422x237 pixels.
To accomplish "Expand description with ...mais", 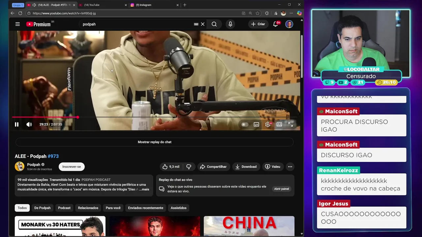I will pos(144,189).
